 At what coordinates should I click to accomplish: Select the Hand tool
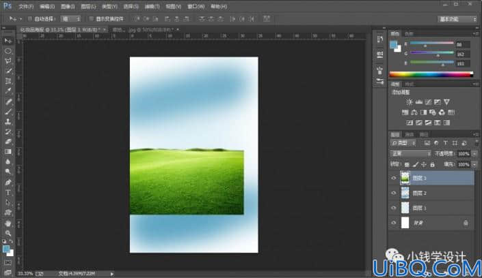click(8, 223)
